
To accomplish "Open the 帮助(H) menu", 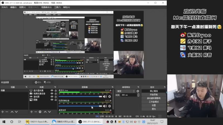I will pos(67,7).
